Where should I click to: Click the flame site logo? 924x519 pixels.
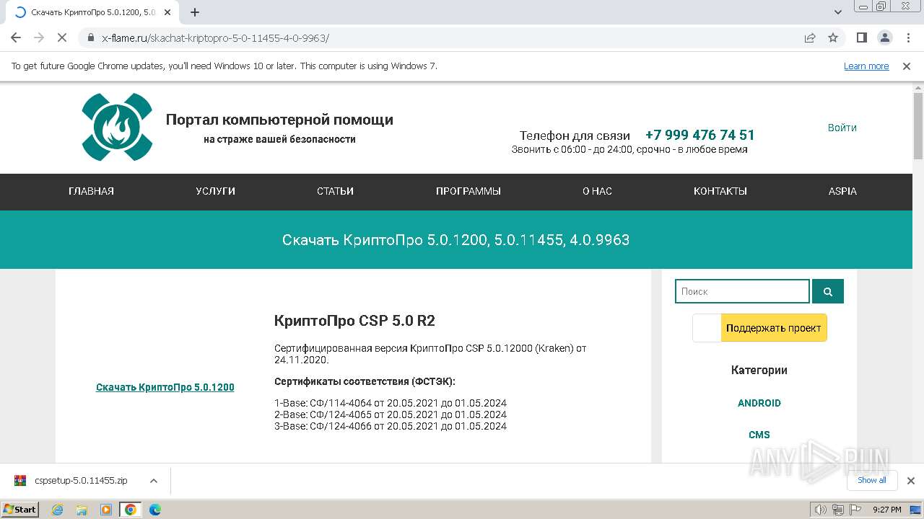(x=117, y=127)
